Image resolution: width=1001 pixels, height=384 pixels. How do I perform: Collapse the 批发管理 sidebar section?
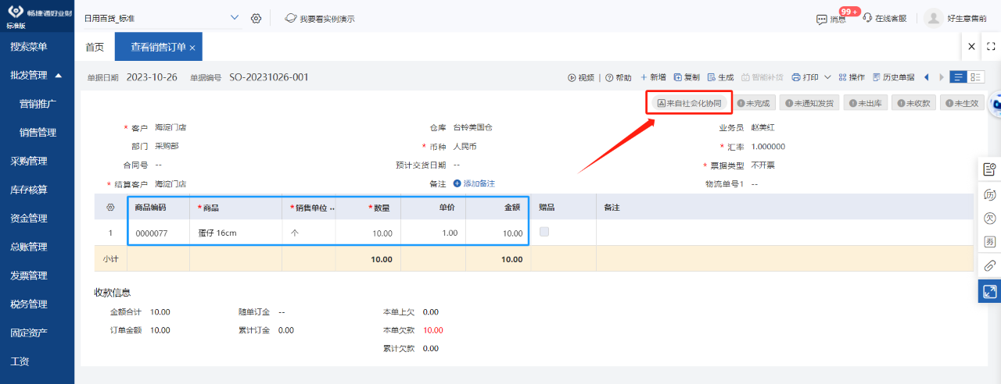(x=37, y=75)
